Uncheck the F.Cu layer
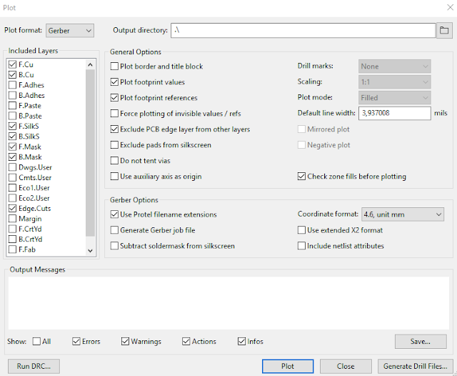This screenshot has height=376, width=457. [13, 64]
